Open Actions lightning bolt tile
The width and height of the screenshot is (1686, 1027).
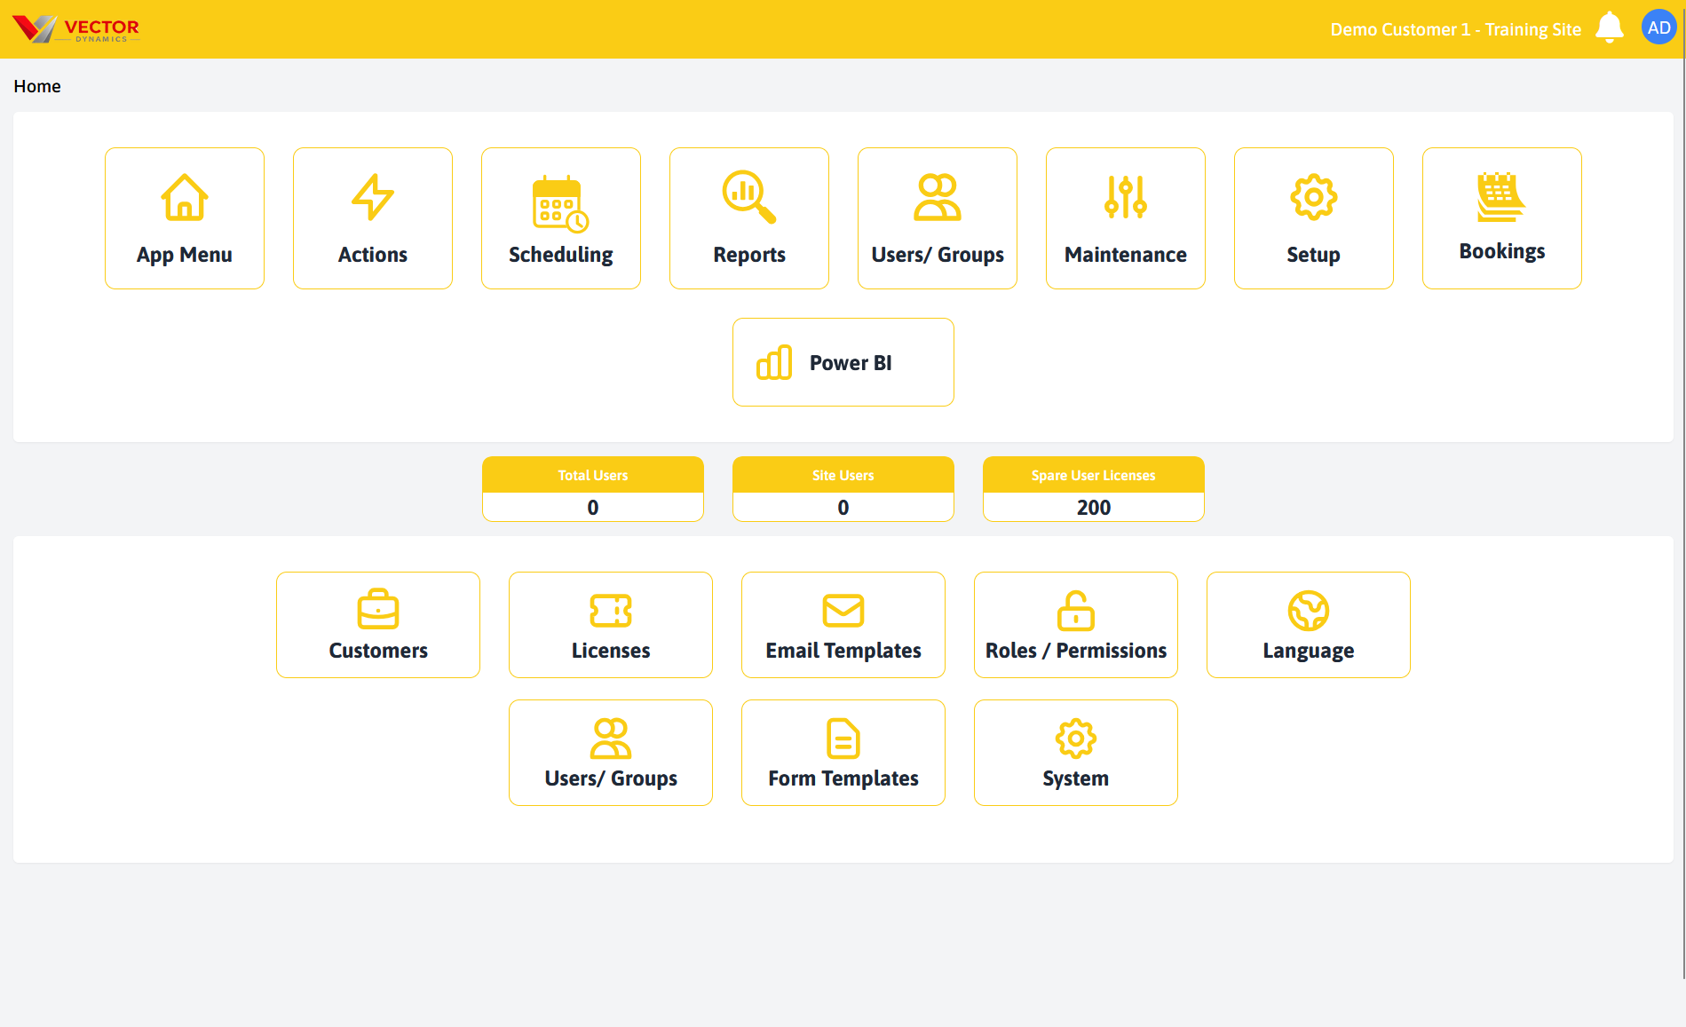coord(373,218)
